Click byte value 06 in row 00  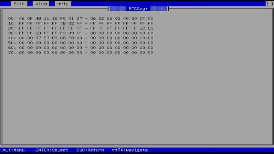[x=93, y=18]
